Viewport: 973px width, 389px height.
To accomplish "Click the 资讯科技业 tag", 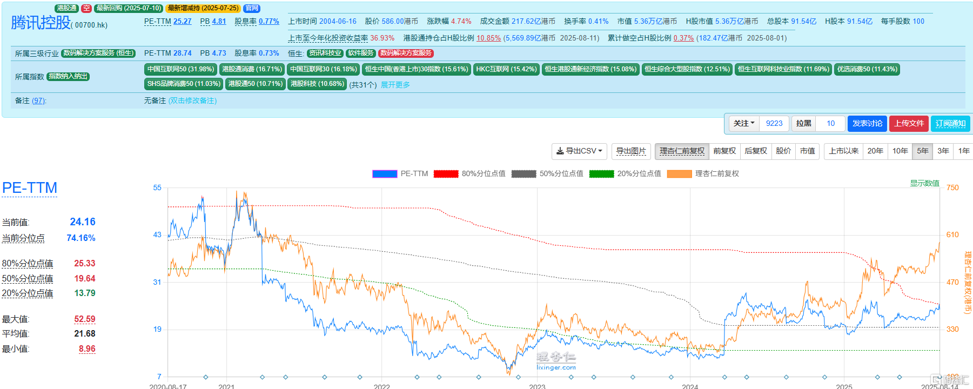I will coord(325,53).
